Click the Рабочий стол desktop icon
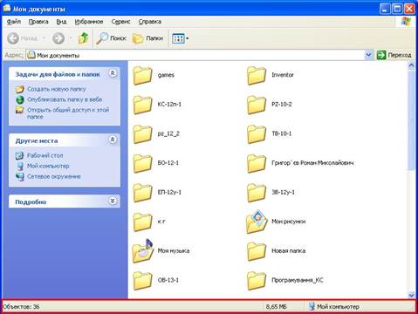Image resolution: width=418 pixels, height=314 pixels. click(19, 155)
